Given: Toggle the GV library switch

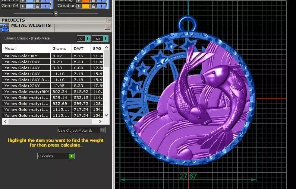Looking at the screenshot, I should pos(84,39).
